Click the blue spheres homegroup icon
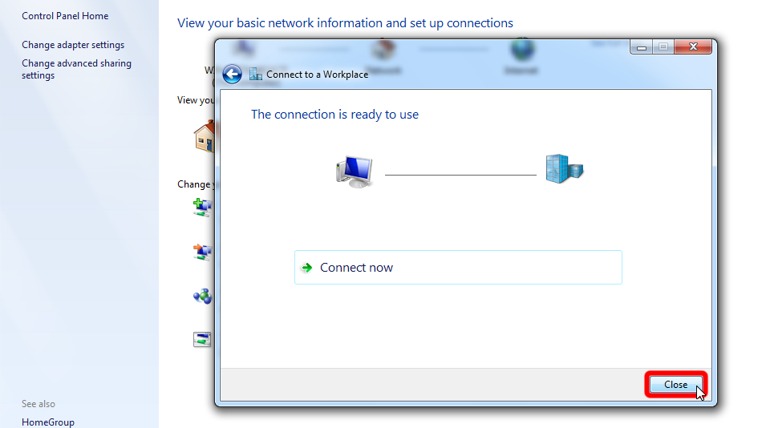The width and height of the screenshot is (762, 428). (x=202, y=297)
